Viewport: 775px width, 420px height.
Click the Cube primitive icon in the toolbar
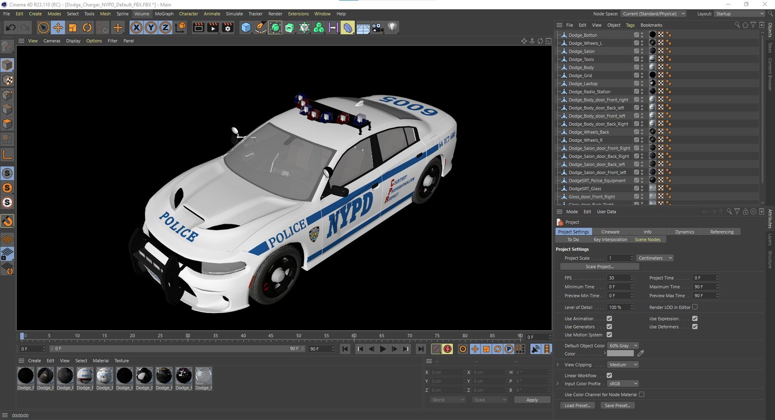(246, 28)
